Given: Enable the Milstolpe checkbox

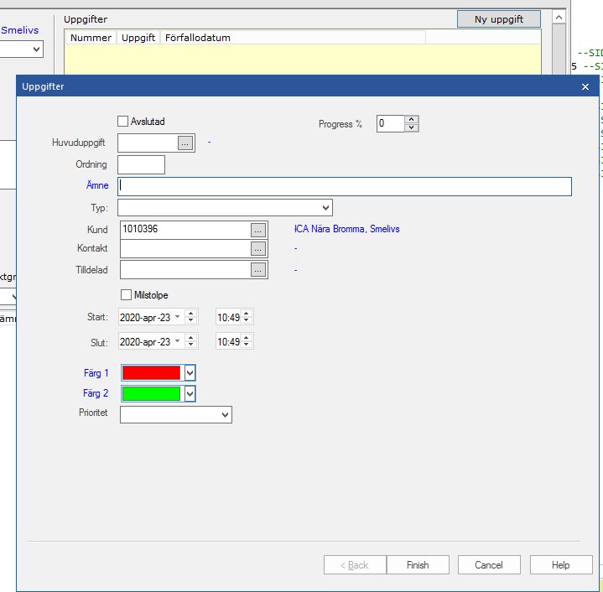Looking at the screenshot, I should click(126, 295).
